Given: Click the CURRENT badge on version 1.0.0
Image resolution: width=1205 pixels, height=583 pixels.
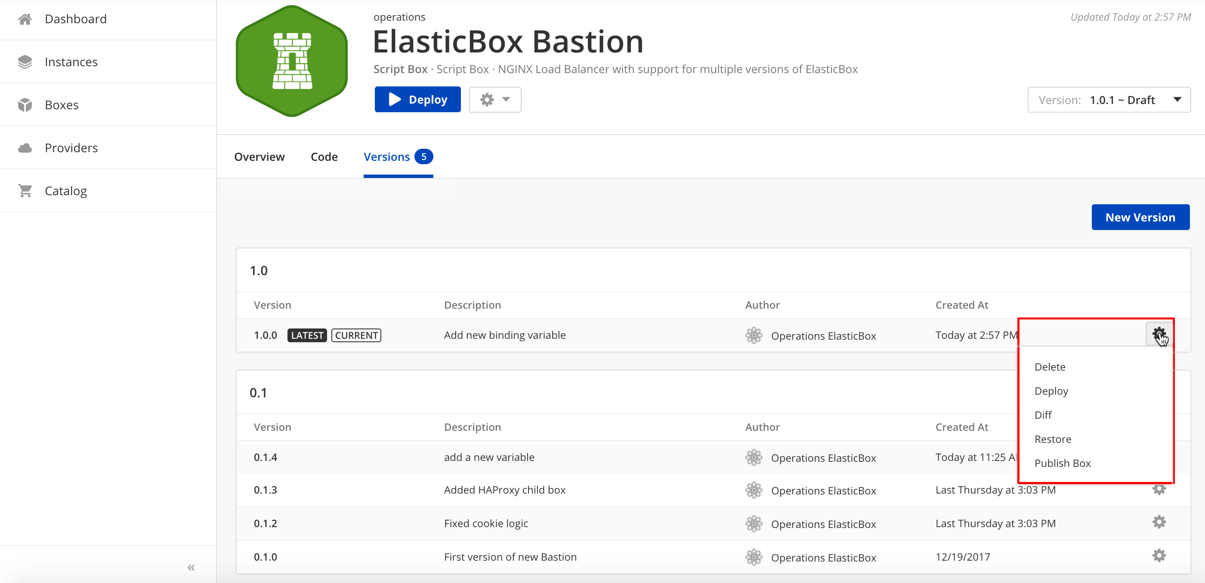Looking at the screenshot, I should (x=356, y=335).
